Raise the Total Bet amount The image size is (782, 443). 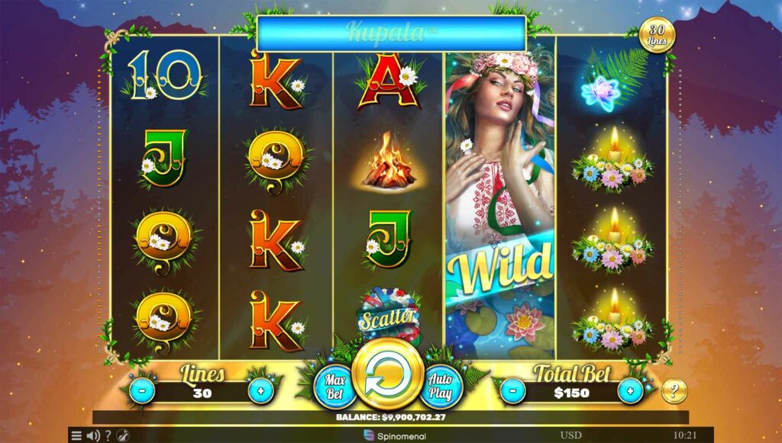coord(630,390)
